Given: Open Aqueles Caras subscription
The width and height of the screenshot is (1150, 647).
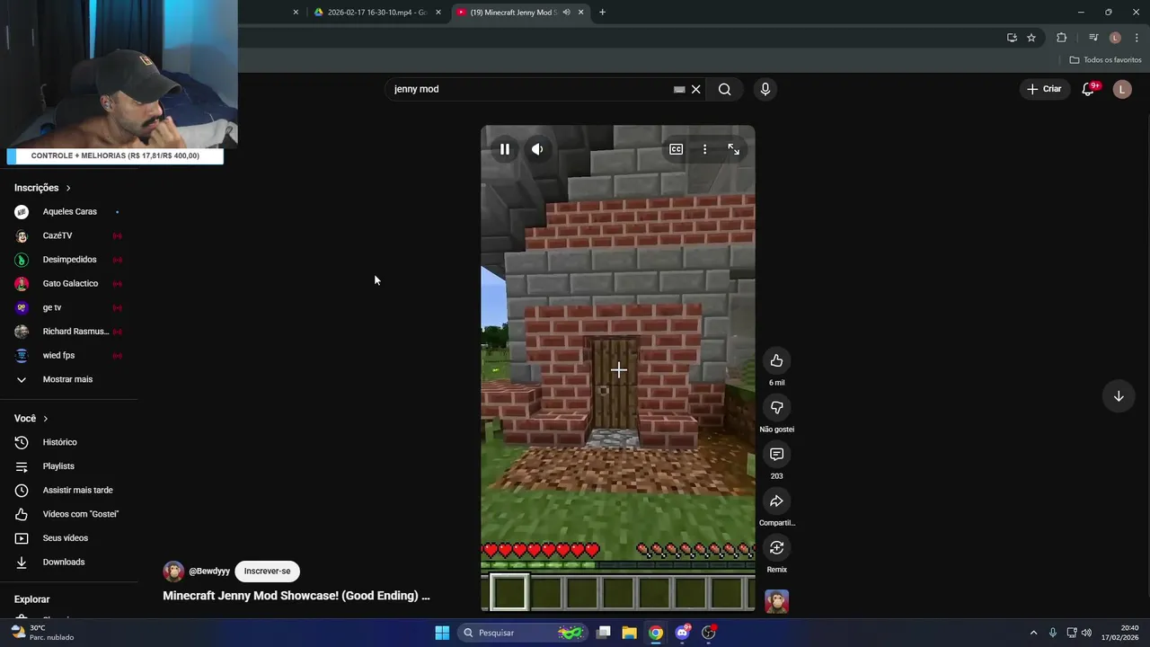Looking at the screenshot, I should point(69,212).
